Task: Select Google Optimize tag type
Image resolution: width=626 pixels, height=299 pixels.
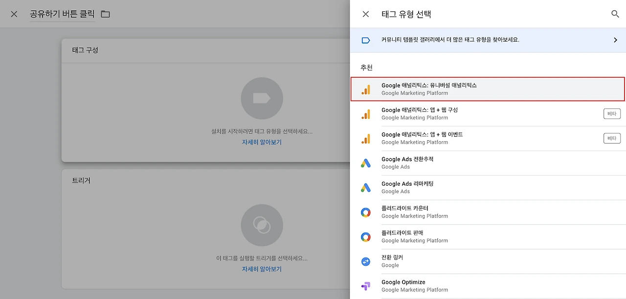Action: (488, 286)
